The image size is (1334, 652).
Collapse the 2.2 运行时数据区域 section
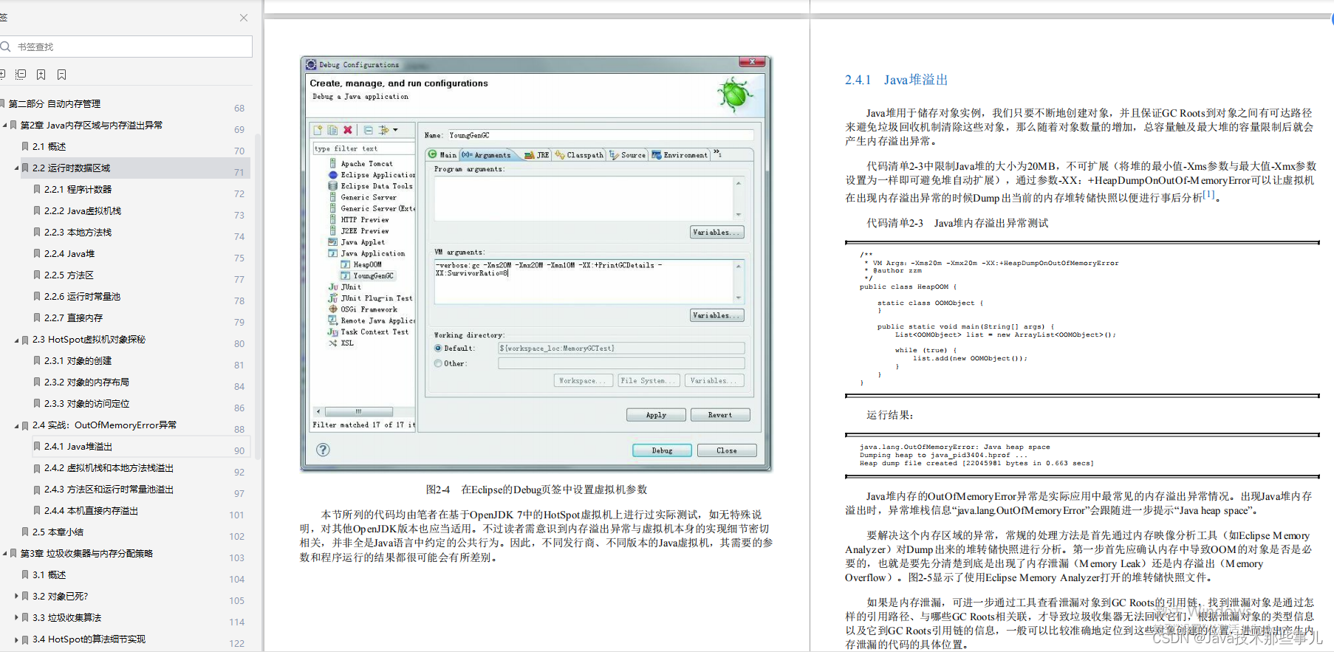click(17, 168)
